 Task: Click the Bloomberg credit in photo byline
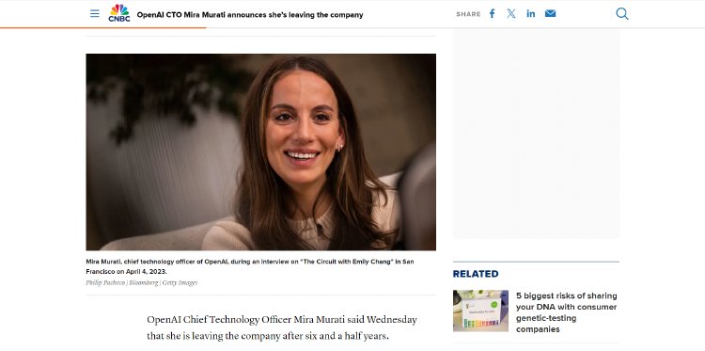(x=144, y=282)
